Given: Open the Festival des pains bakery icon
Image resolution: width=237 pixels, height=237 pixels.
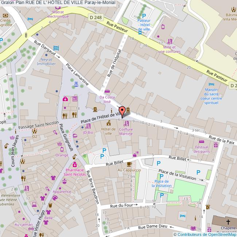Looking at the screenshot, I should point(201,141).
